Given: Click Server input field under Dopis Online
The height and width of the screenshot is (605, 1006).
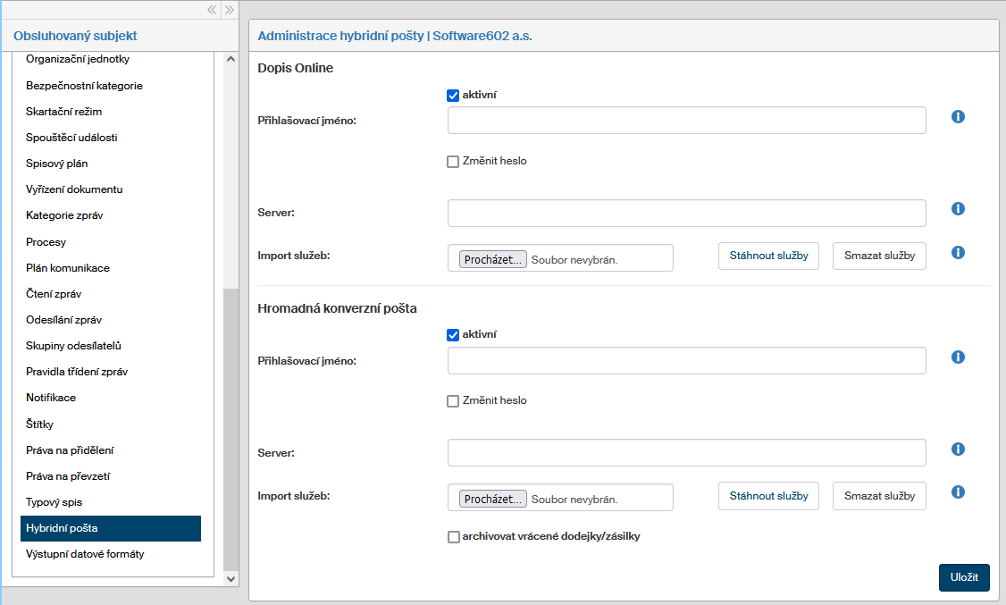Looking at the screenshot, I should coord(686,214).
